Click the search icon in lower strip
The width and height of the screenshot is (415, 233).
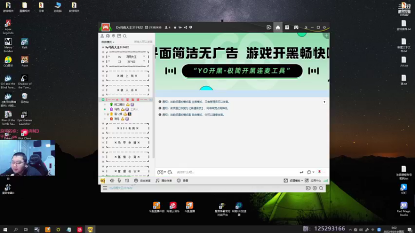pos(321,188)
